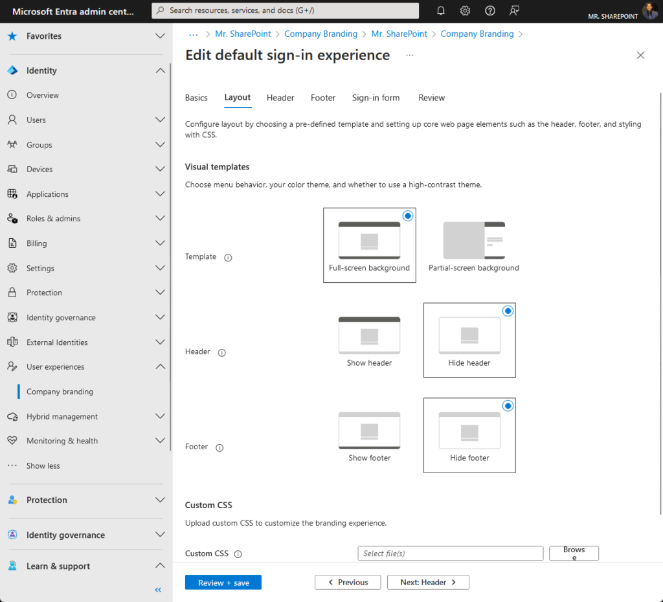The height and width of the screenshot is (602, 663).
Task: Click the Hybrid management cloud icon
Action: (12, 416)
